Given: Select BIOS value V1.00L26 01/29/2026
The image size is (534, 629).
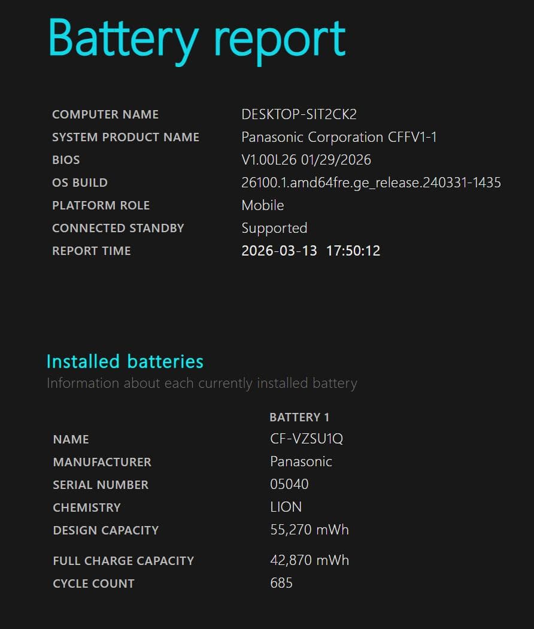Looking at the screenshot, I should [306, 160].
